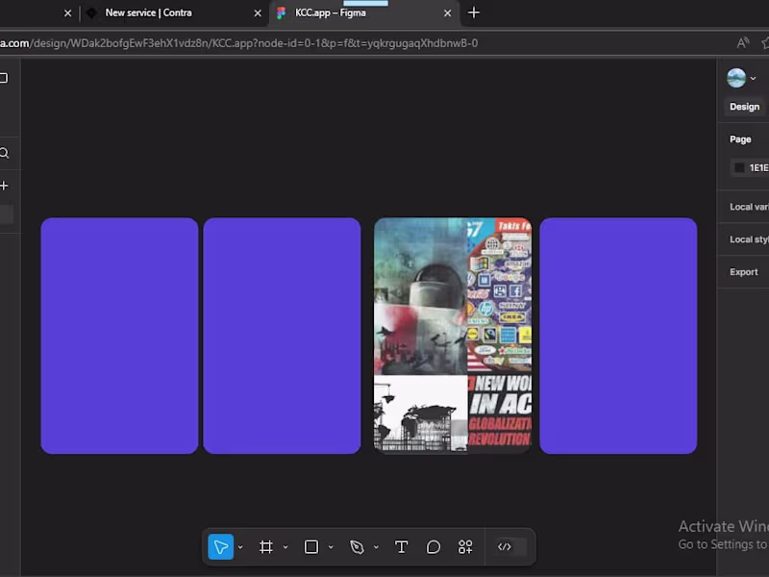Open Local variables section
Image resolution: width=769 pixels, height=577 pixels.
tap(749, 207)
